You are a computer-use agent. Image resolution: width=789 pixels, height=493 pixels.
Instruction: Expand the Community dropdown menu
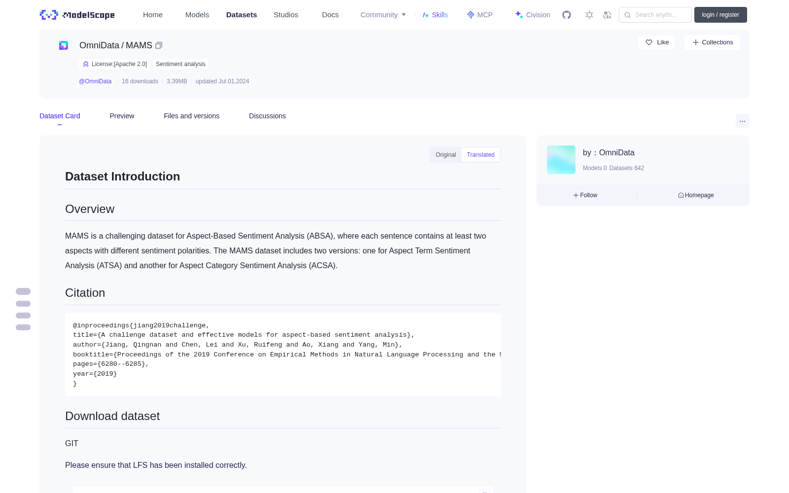tap(383, 15)
